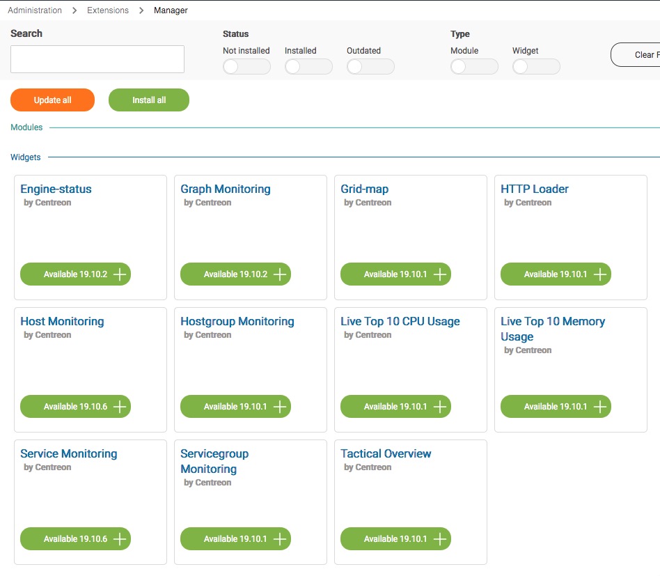Install Grid-map widget via plus icon
This screenshot has width=660, height=576.
[x=440, y=274]
